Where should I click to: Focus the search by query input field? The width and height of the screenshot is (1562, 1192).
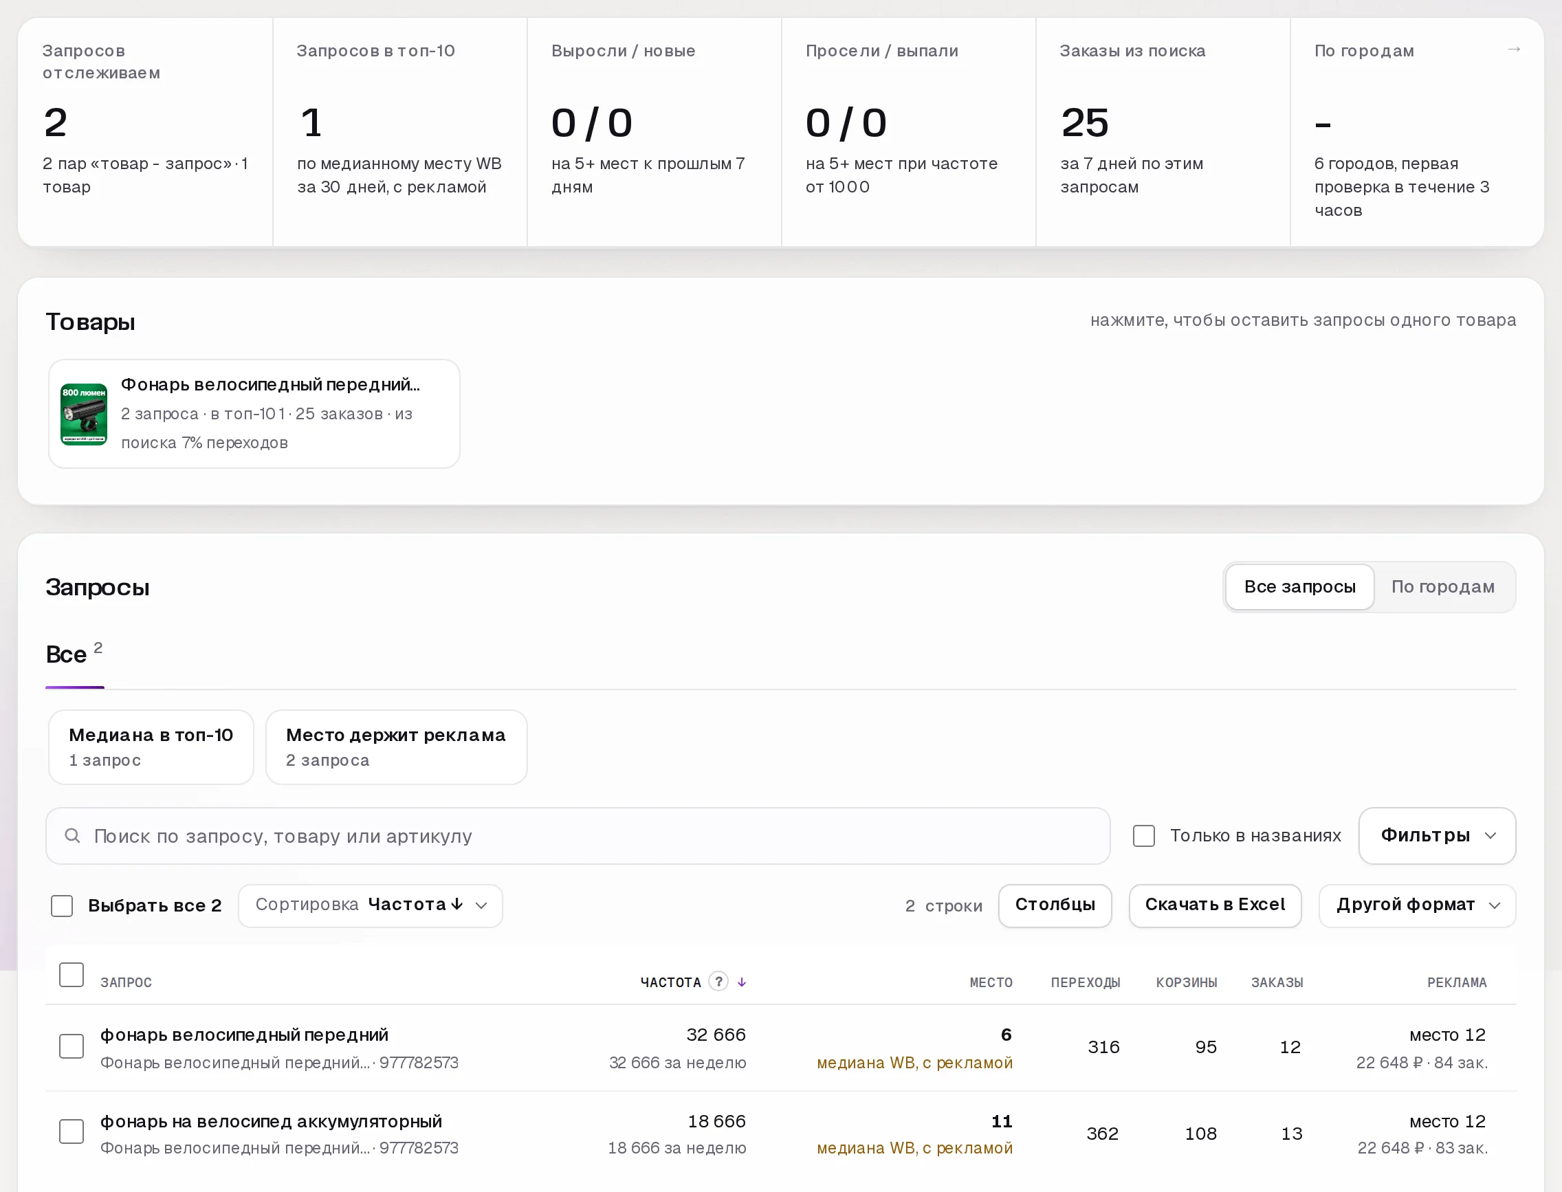[x=577, y=836]
